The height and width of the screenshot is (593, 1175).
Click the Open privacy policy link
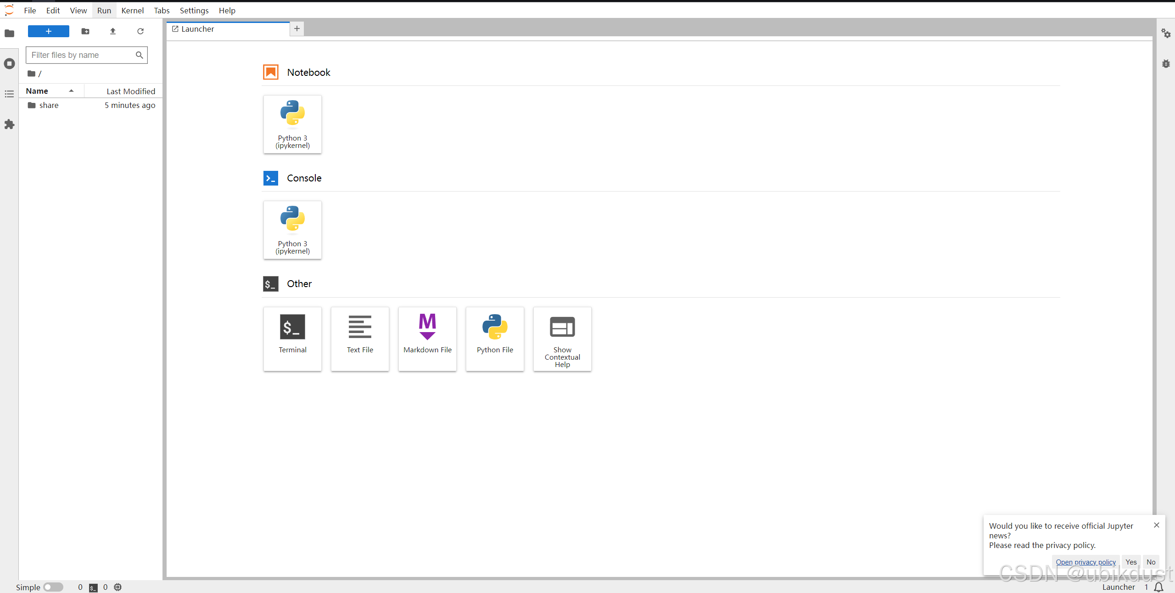[x=1085, y=562]
